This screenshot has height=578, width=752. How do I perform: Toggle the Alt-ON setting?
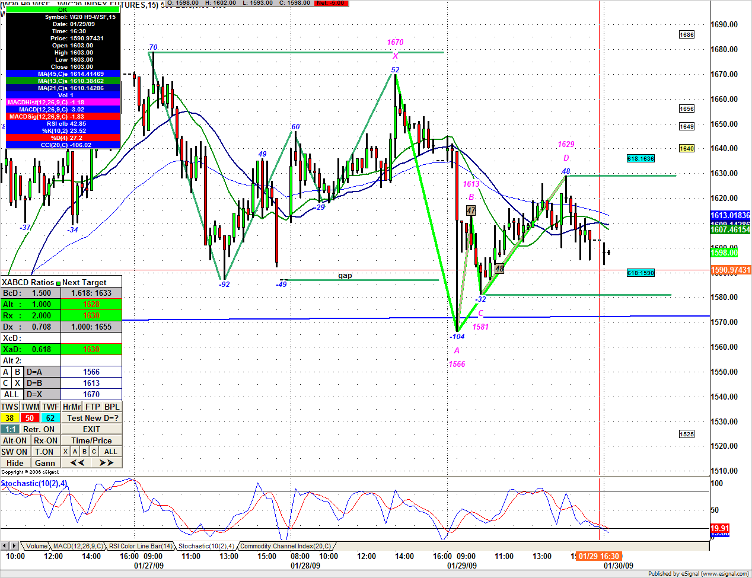[15, 440]
